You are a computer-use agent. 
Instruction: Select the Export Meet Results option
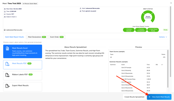point(23,87)
